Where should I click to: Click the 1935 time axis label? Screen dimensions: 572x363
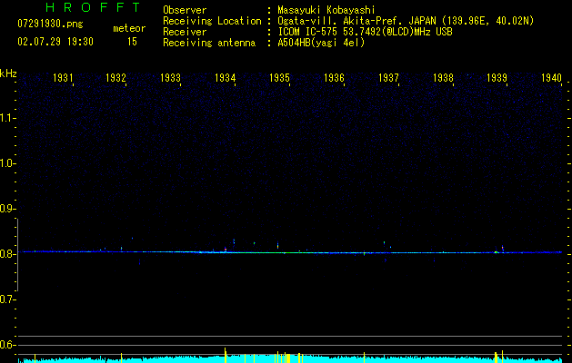(x=279, y=77)
